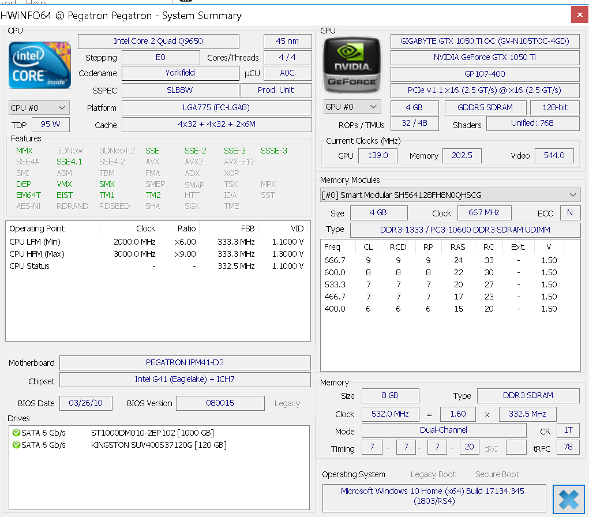This screenshot has width=589, height=517.
Task: Click the Unified: 768 shaders field
Action: point(532,123)
